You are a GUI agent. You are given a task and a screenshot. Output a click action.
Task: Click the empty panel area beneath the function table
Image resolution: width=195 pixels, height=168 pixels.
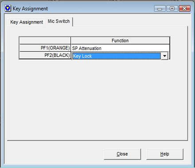(x=97, y=100)
